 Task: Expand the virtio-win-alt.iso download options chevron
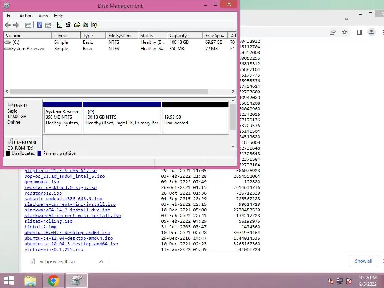click(x=101, y=261)
